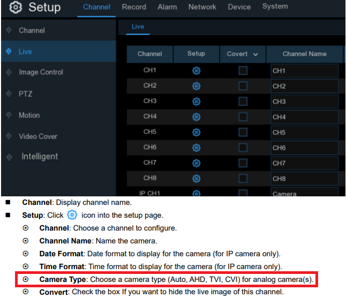Click the Channel Name column header

pyautogui.click(x=305, y=54)
